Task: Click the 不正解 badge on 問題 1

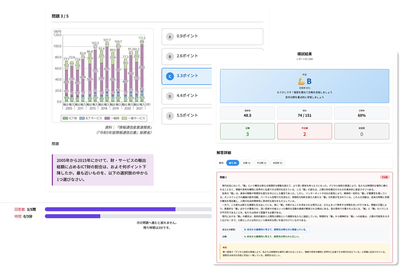Action: (384, 177)
